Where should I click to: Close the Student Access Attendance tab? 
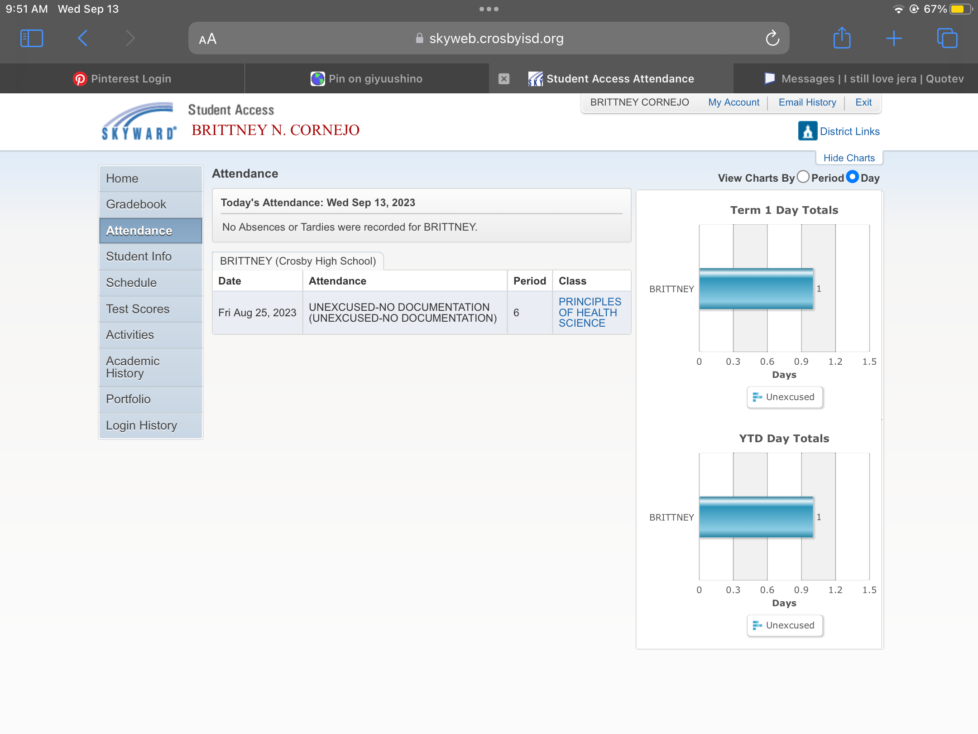[504, 79]
